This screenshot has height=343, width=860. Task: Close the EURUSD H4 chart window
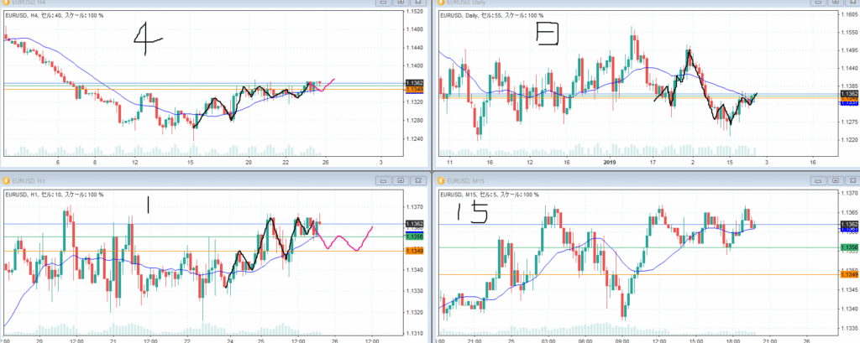418,3
